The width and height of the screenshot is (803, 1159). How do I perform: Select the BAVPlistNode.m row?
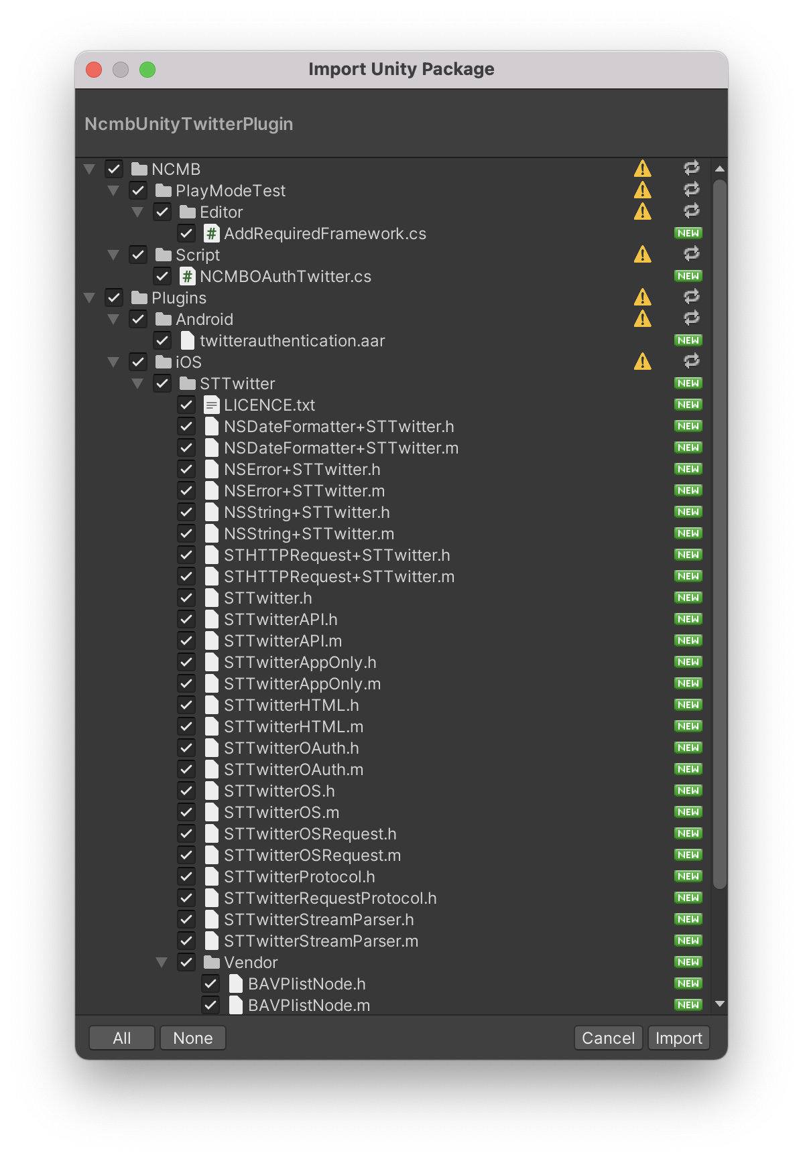click(x=392, y=1005)
